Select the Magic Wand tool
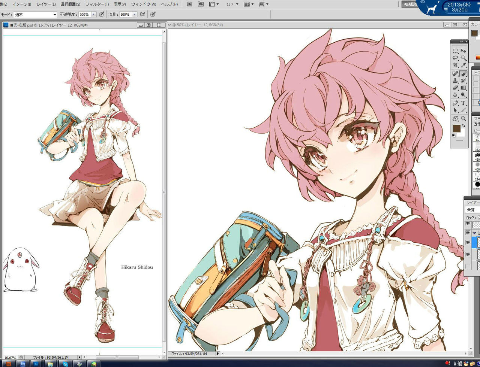 [x=463, y=58]
